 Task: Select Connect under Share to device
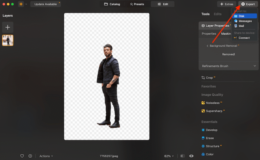coord(244,38)
